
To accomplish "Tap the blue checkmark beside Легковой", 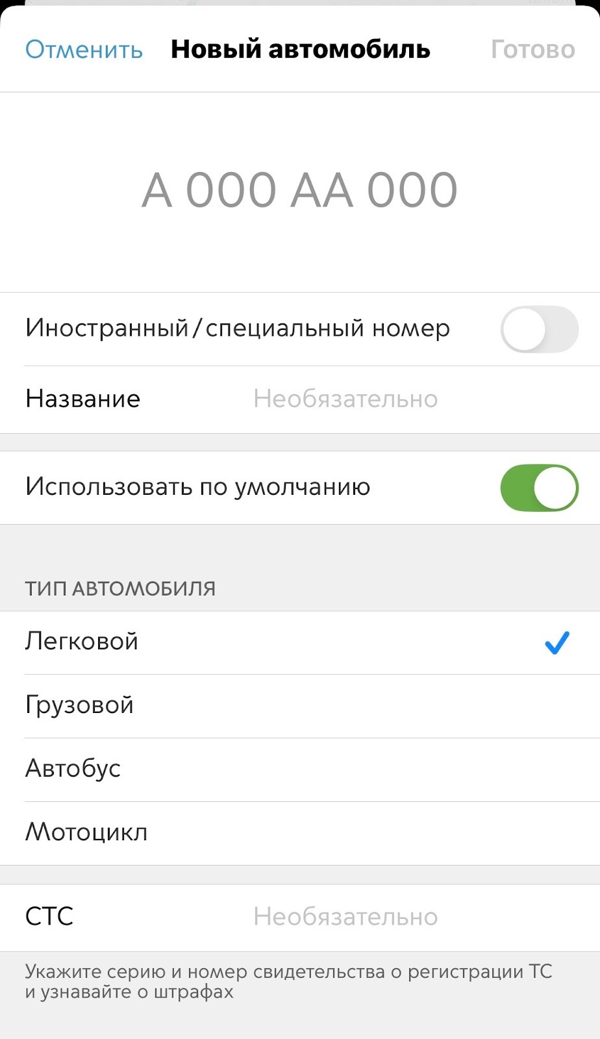I will pyautogui.click(x=556, y=642).
